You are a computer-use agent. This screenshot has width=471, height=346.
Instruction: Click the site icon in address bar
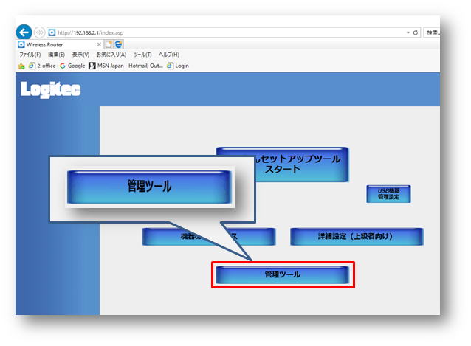click(52, 32)
